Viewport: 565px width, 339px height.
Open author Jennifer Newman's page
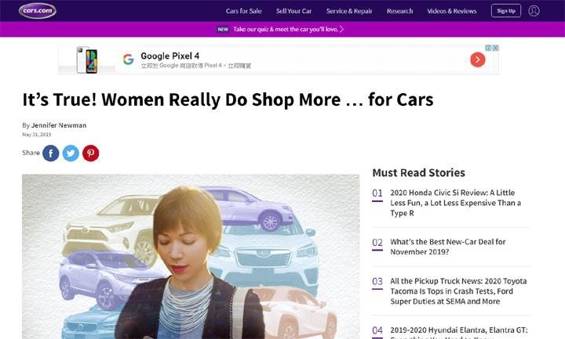[59, 125]
